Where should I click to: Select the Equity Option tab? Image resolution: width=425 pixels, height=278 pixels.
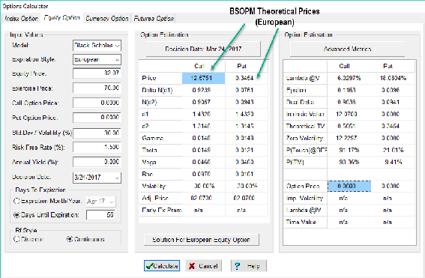61,18
